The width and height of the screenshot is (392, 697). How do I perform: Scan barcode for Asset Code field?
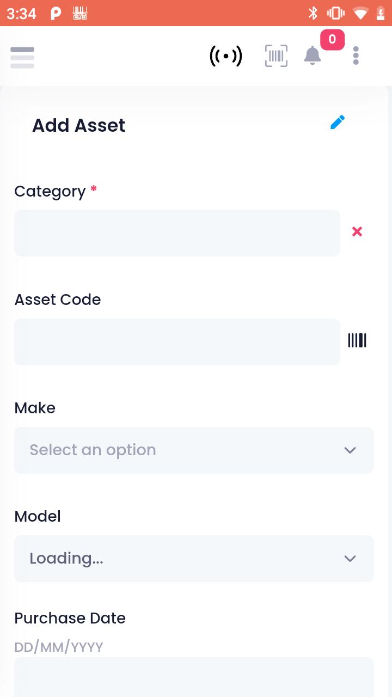point(357,340)
